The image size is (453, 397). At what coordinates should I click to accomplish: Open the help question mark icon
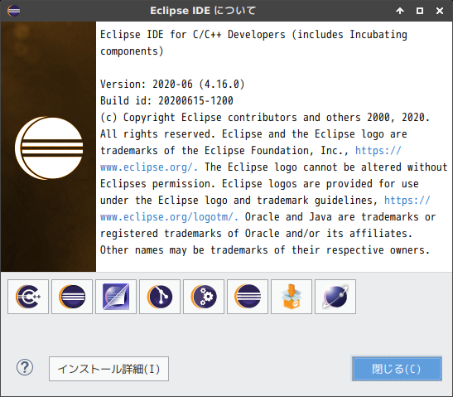point(25,367)
